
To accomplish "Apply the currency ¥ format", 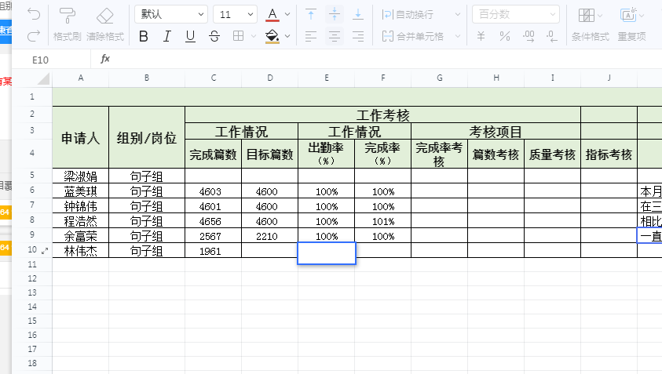I will pyautogui.click(x=481, y=36).
